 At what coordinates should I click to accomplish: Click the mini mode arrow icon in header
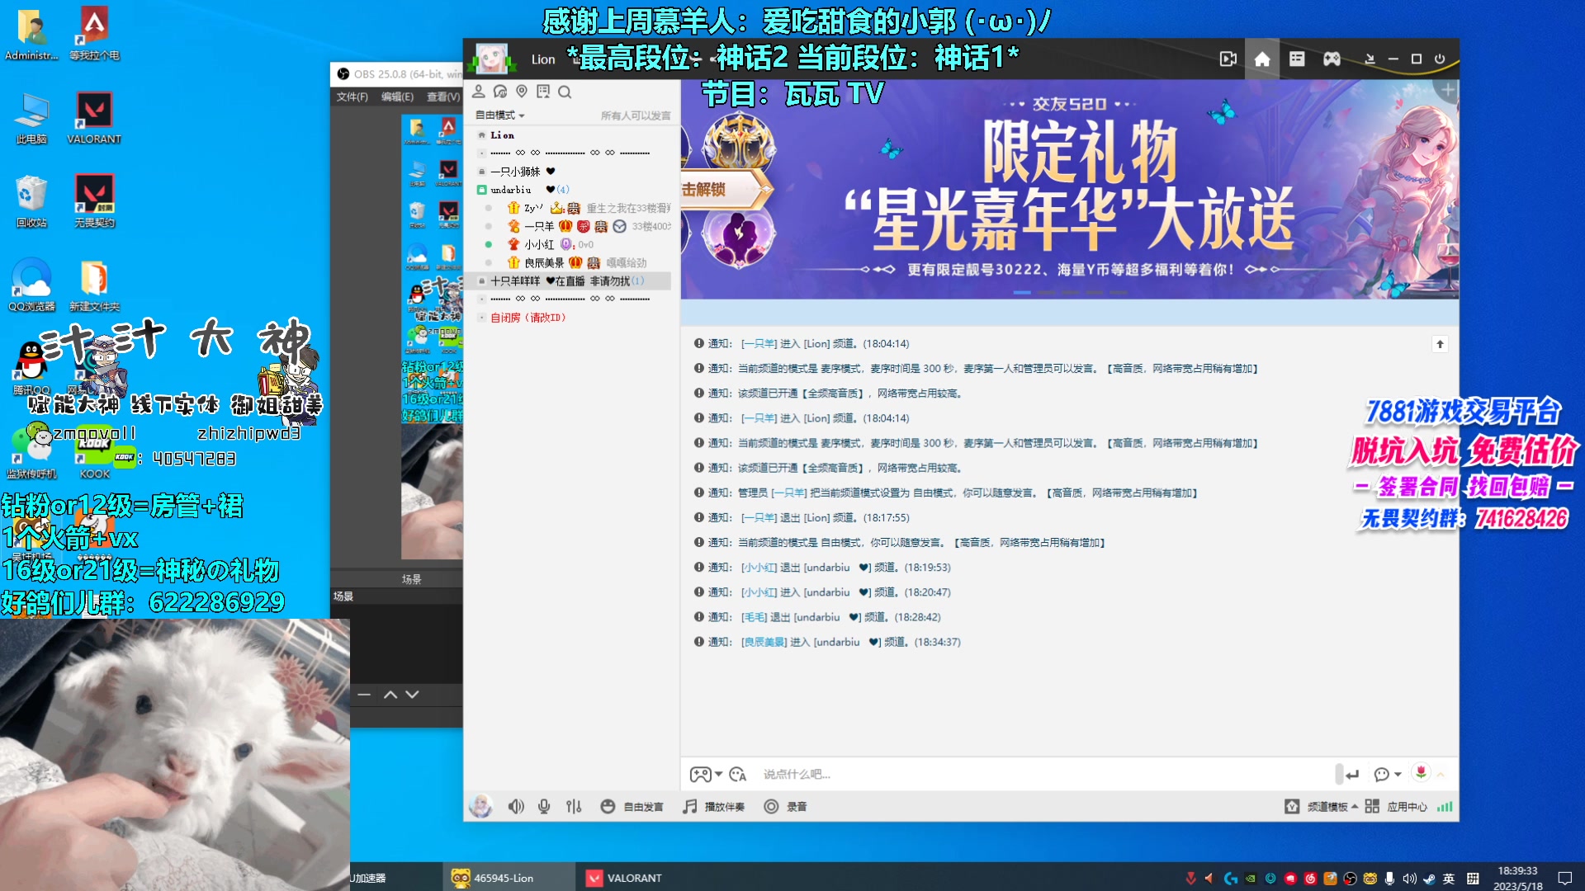point(1370,59)
